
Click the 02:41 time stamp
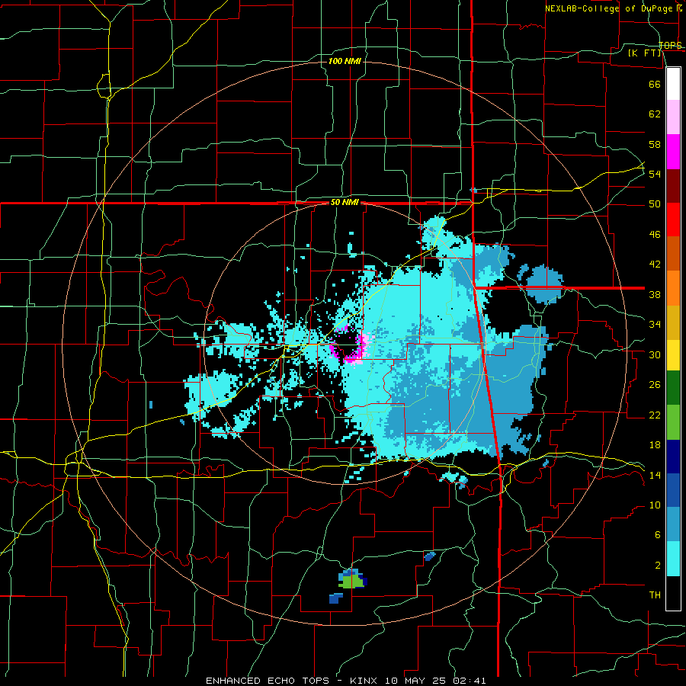tap(470, 681)
